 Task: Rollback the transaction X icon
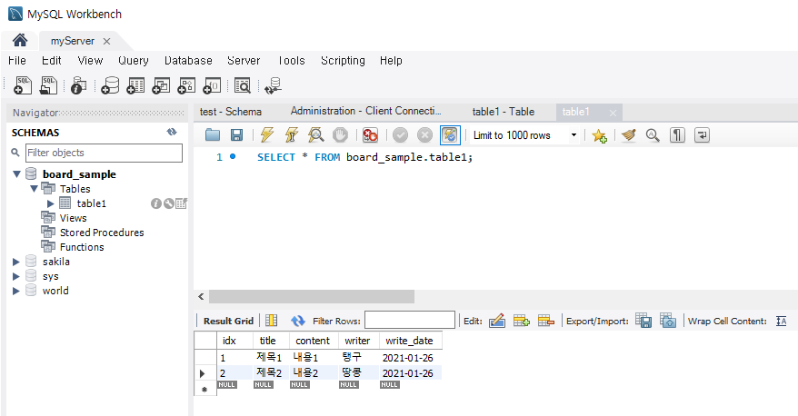pos(424,134)
